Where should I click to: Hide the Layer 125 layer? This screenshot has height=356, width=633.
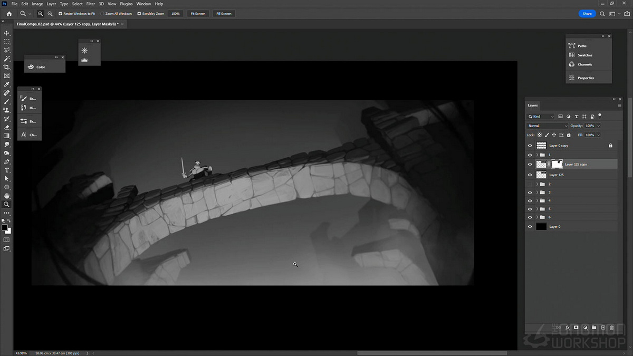click(x=530, y=175)
